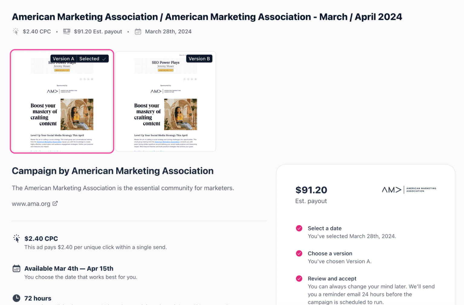Image resolution: width=464 pixels, height=305 pixels.
Task: Click the AMA logo in the payout card
Action: [x=409, y=190]
